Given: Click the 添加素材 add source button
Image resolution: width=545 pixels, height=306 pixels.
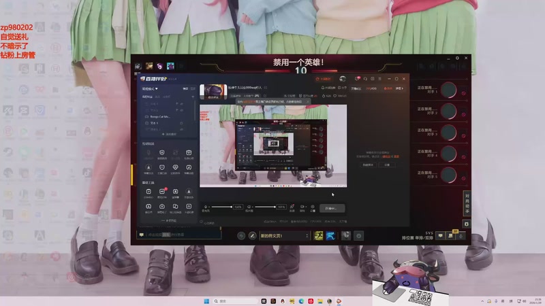Looking at the screenshot, I should click(169, 134).
